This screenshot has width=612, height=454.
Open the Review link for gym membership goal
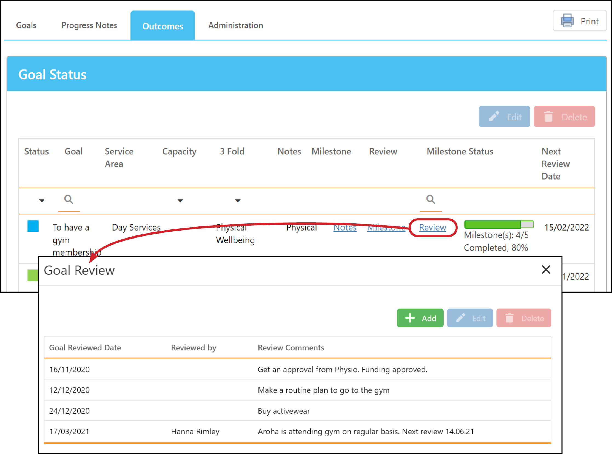click(433, 227)
